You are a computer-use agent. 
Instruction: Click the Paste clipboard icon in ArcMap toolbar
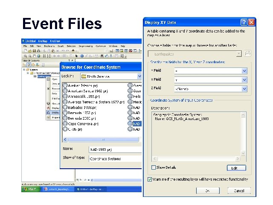coord(53,51)
